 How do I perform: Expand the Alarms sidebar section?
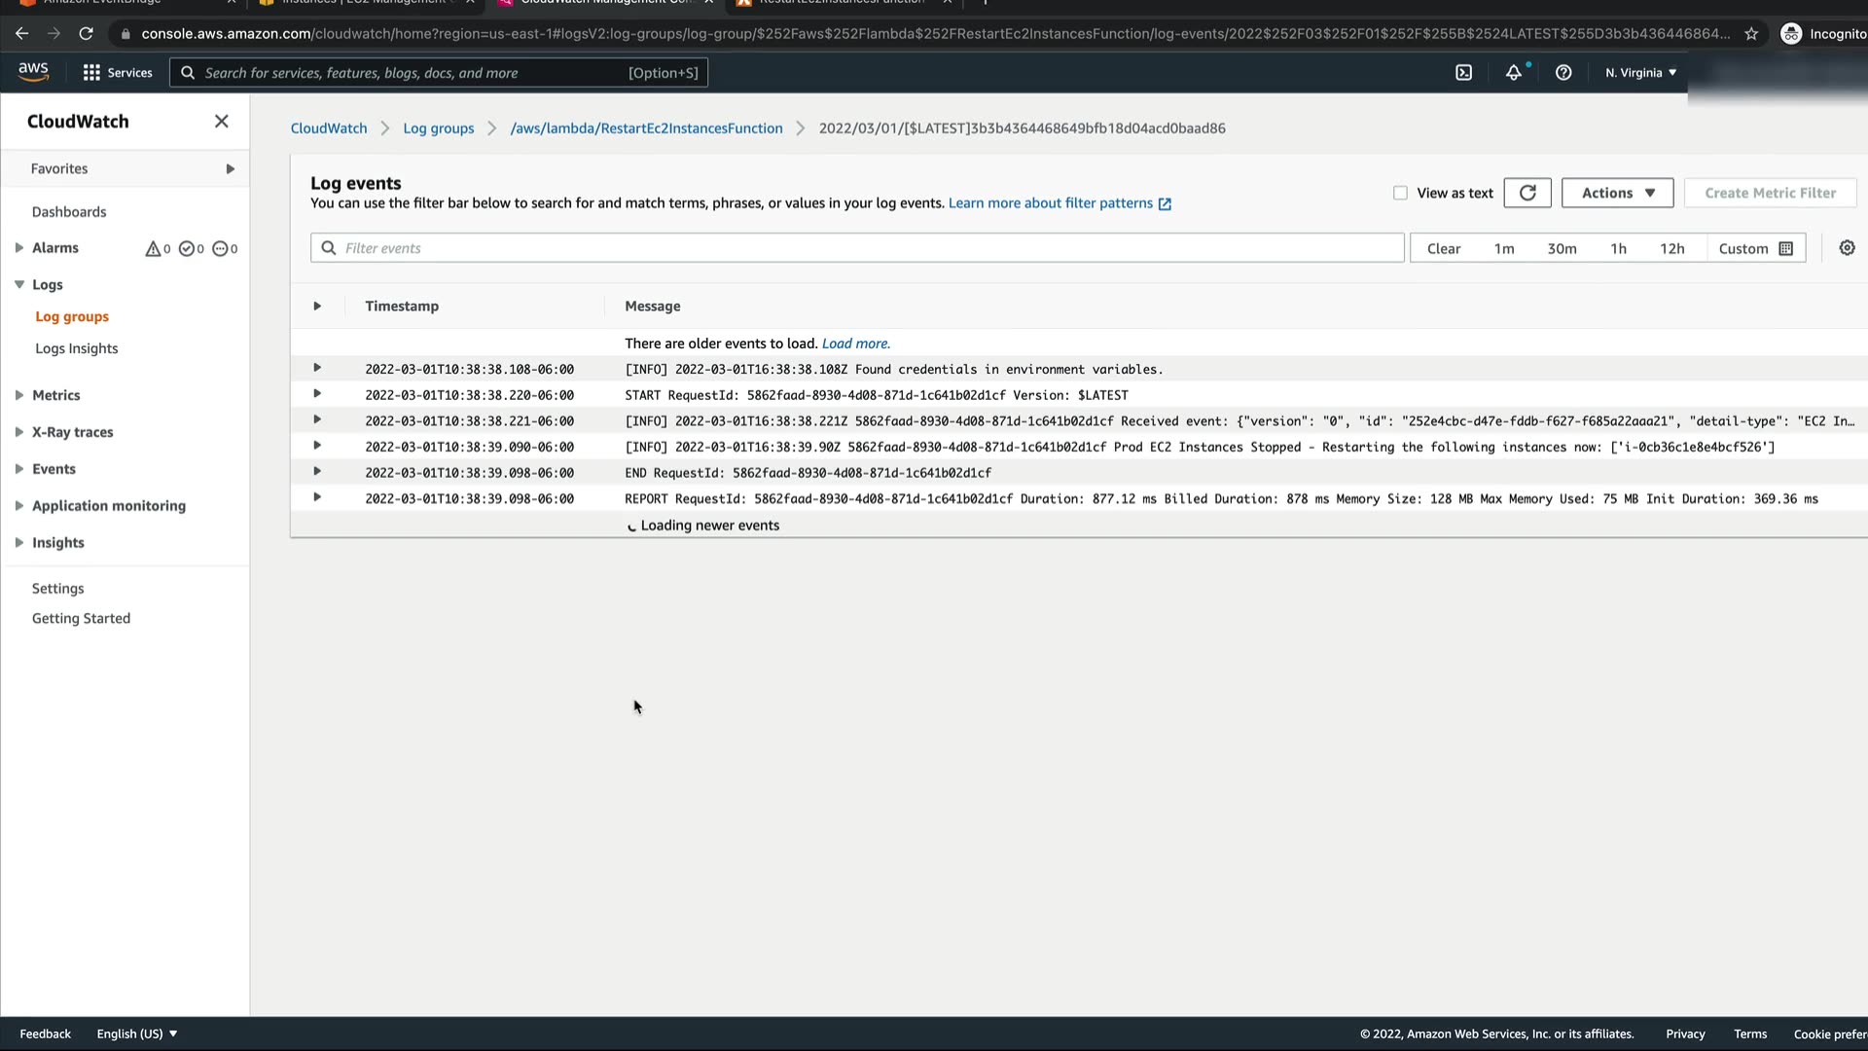[x=19, y=248]
